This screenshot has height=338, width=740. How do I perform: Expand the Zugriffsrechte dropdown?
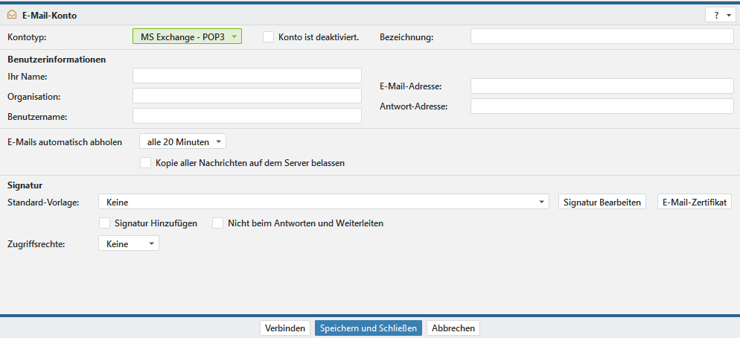click(x=129, y=243)
